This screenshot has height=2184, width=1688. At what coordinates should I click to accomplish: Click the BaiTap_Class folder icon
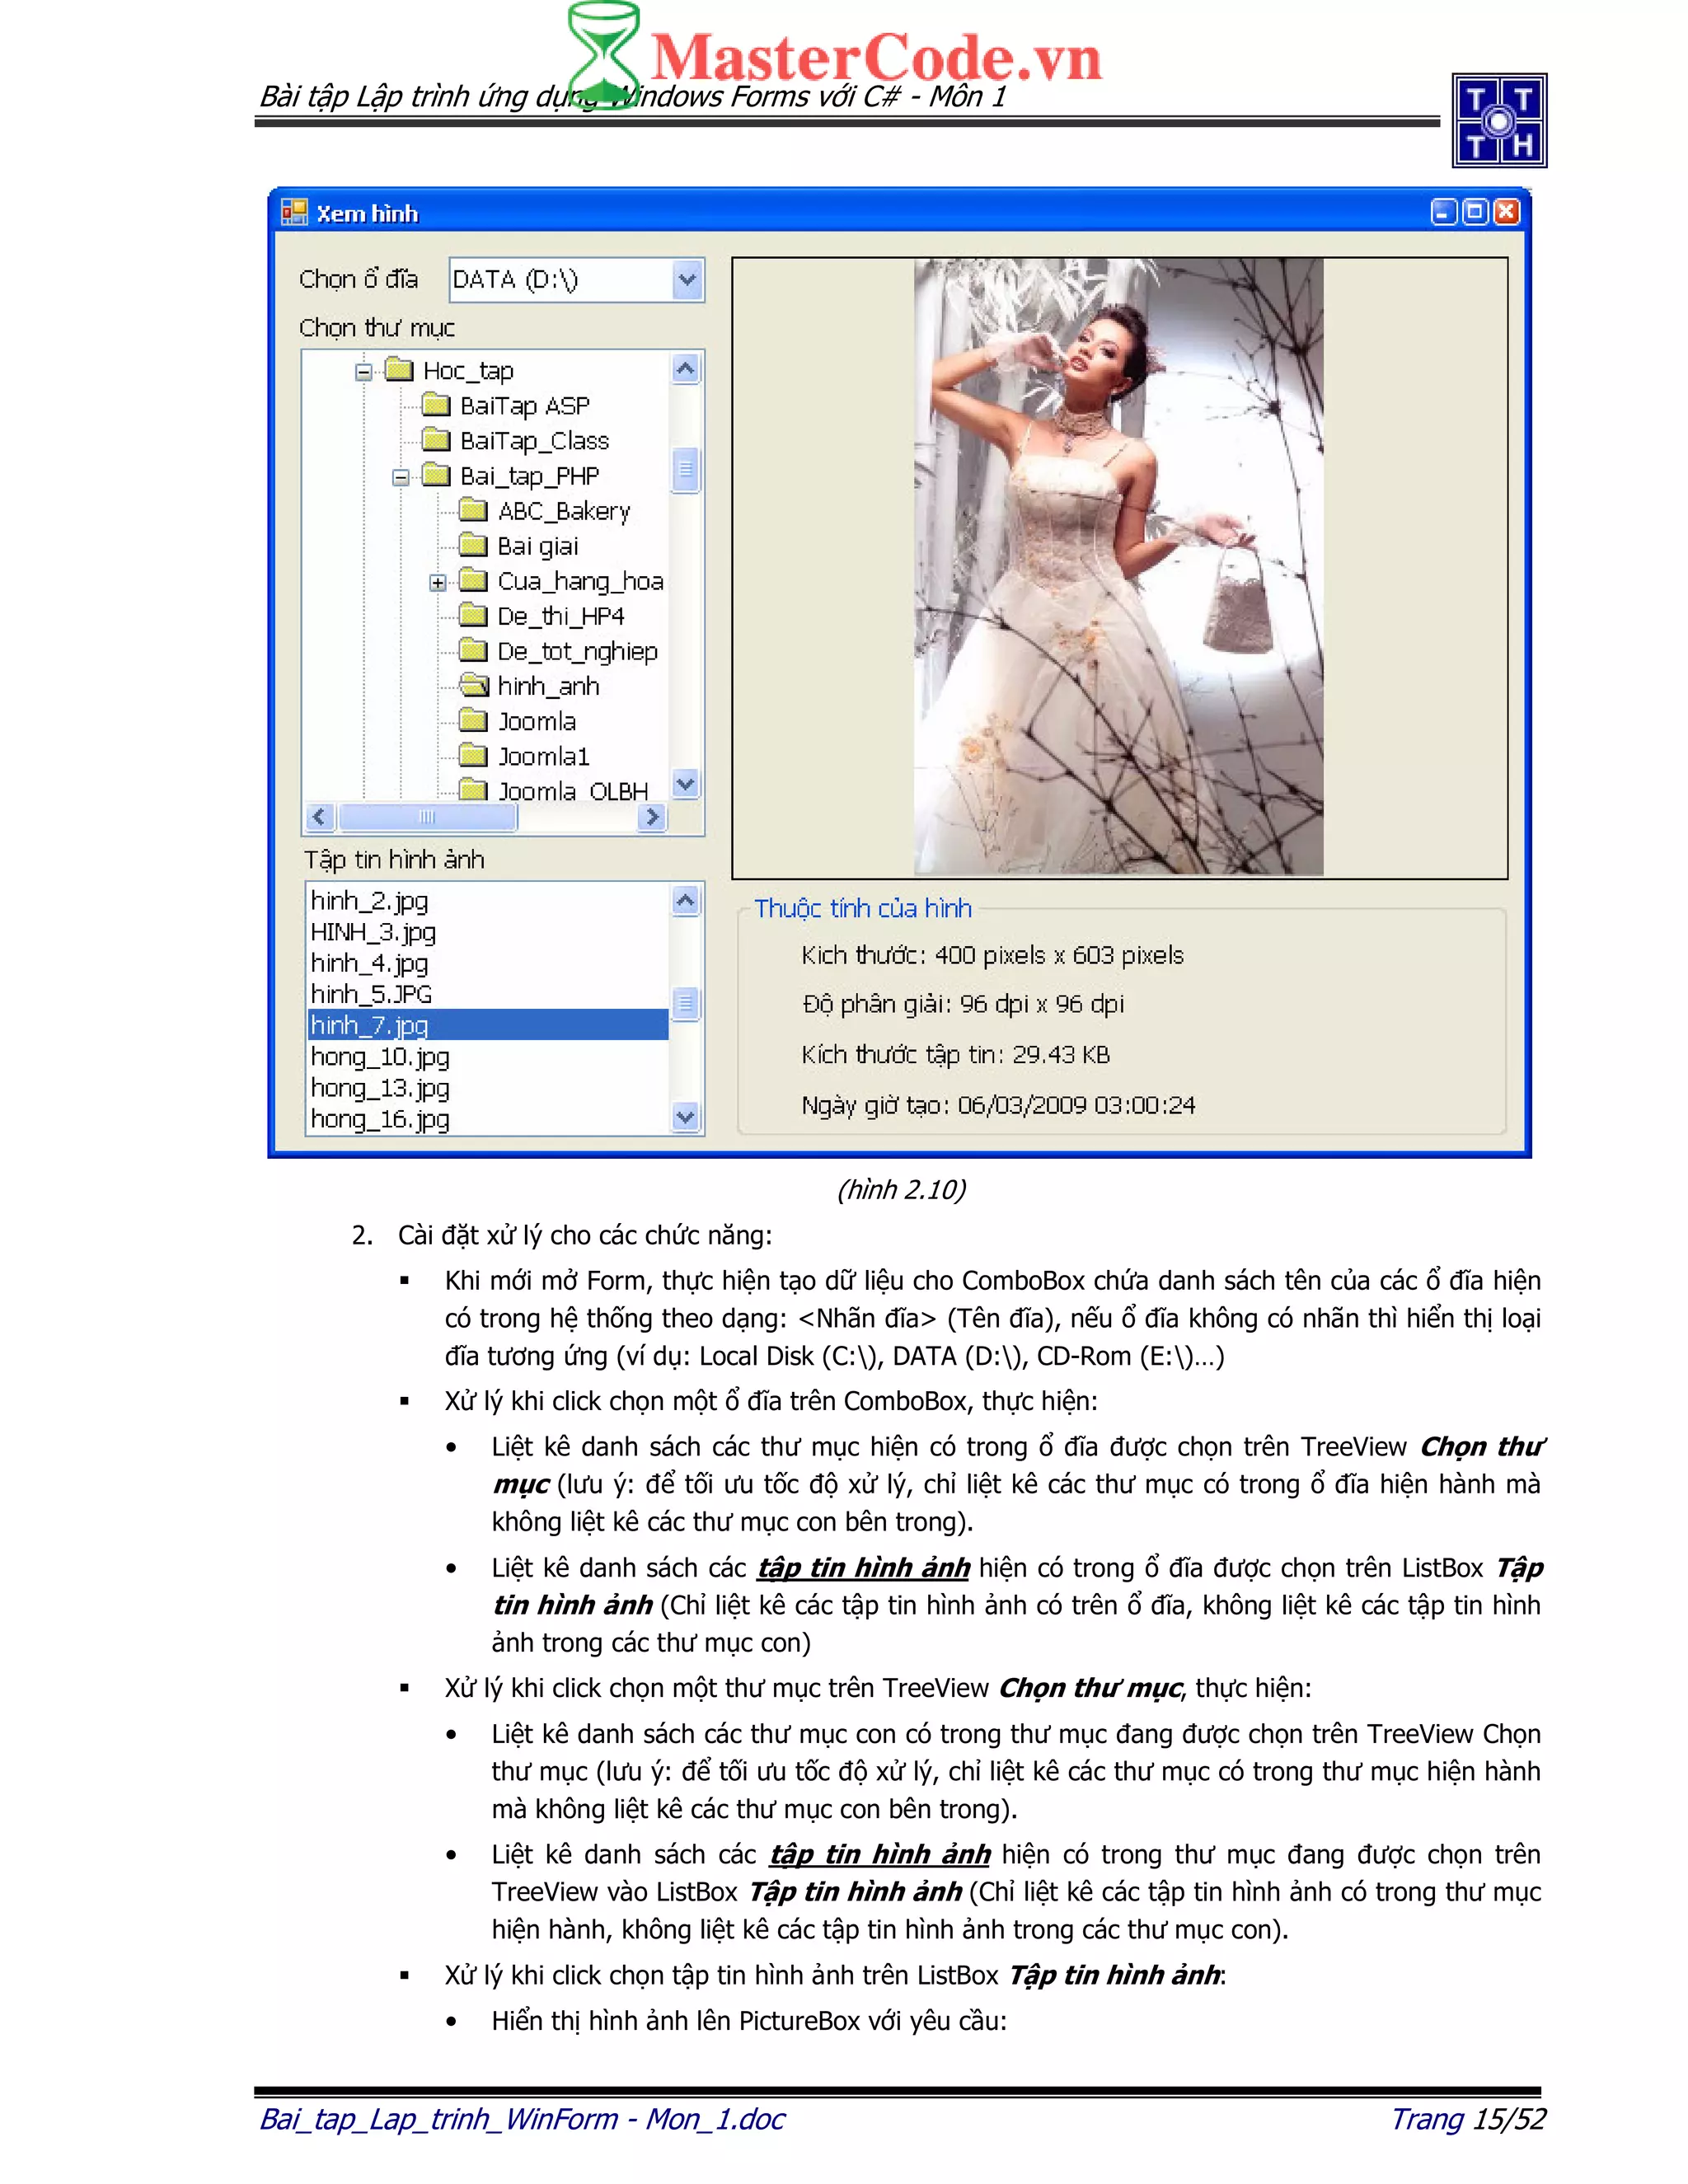coord(436,440)
